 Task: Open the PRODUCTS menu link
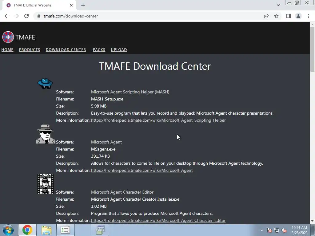(30, 49)
